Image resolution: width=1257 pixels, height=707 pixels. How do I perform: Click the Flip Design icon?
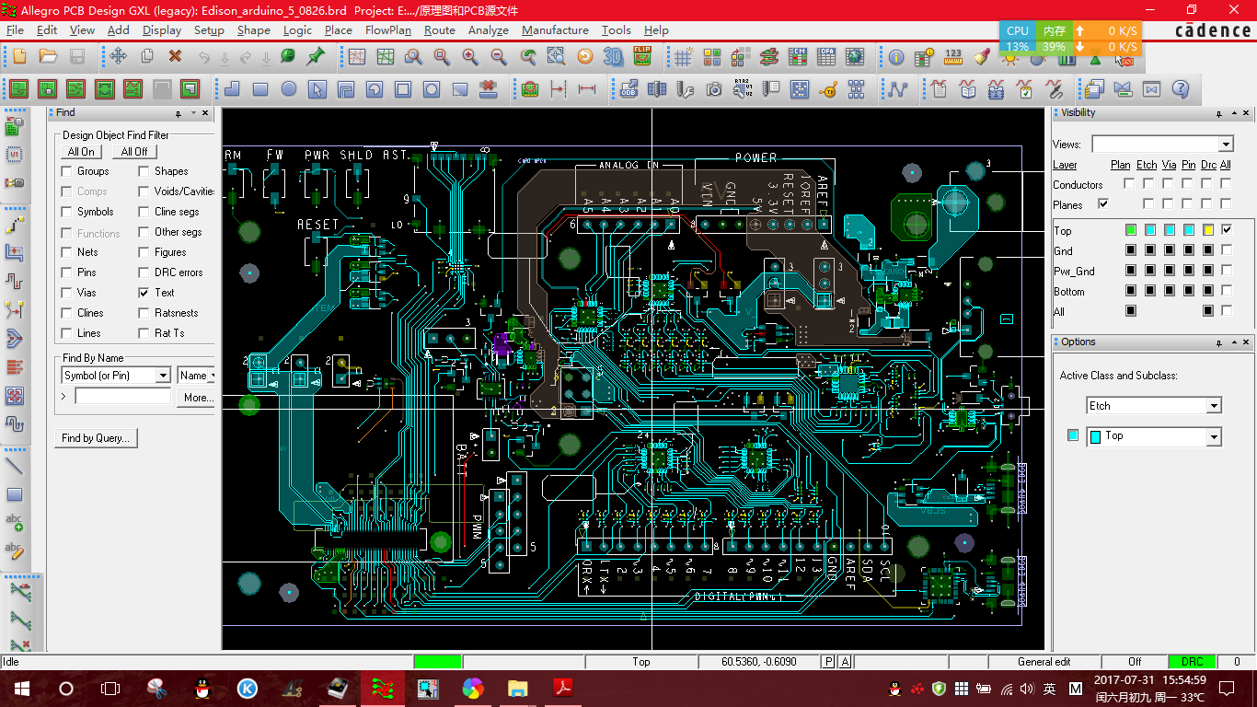click(642, 57)
